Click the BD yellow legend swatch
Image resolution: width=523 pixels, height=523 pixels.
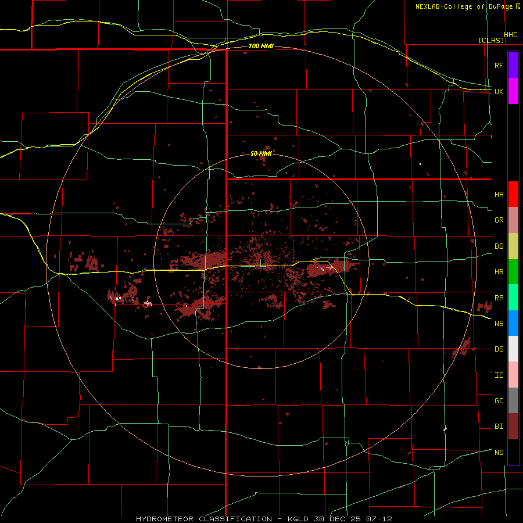[x=513, y=246]
